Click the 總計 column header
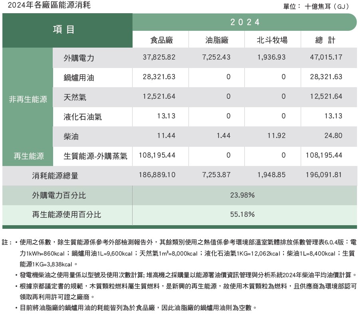This screenshot has width=361, height=314. [325, 40]
